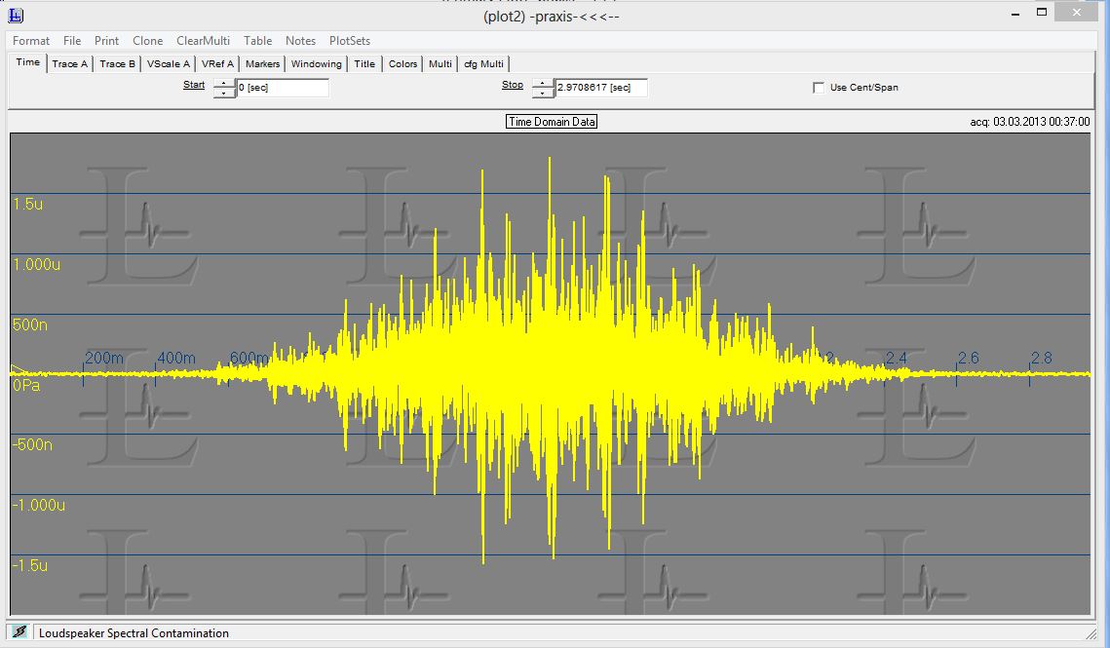1110x648 pixels.
Task: Open the Print menu
Action: tap(107, 41)
